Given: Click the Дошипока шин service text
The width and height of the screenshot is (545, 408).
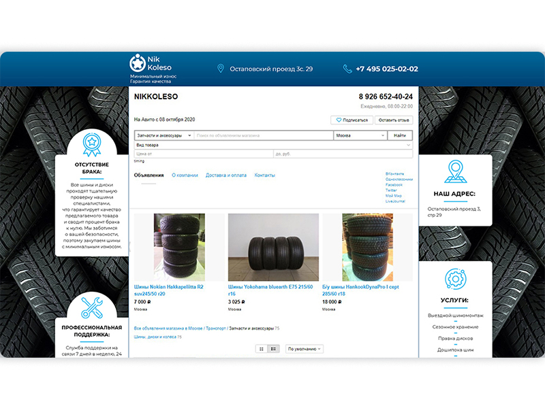Looking at the screenshot, I should click(455, 350).
